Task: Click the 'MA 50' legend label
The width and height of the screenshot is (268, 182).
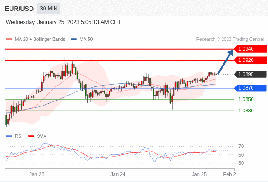Action: [x=86, y=40]
